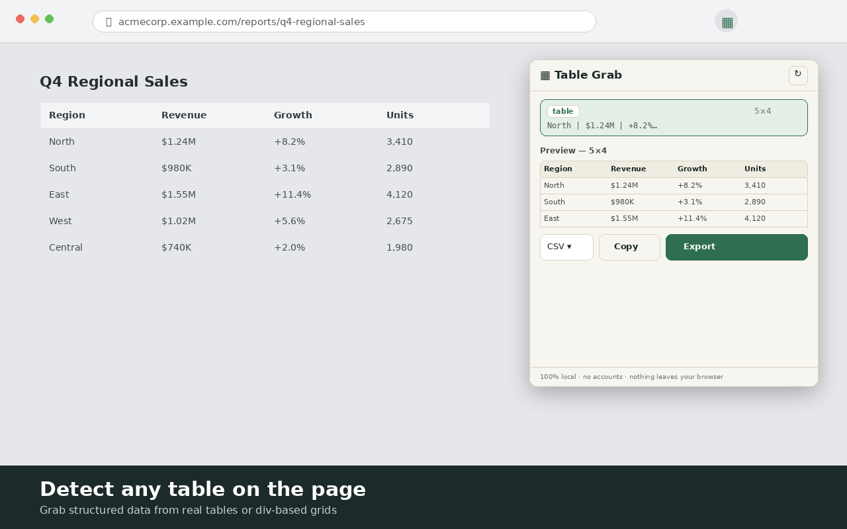Click the yellow minimize window button
This screenshot has height=529, width=847.
(34, 19)
